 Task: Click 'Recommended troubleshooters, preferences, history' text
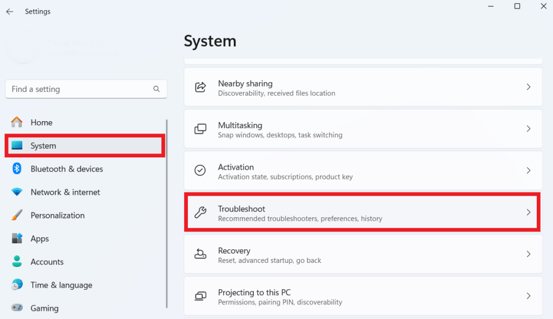tap(300, 218)
